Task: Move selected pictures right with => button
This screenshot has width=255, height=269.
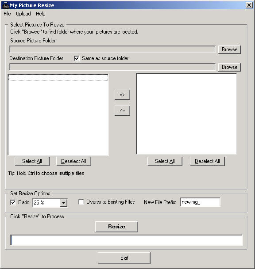Action: [122, 95]
